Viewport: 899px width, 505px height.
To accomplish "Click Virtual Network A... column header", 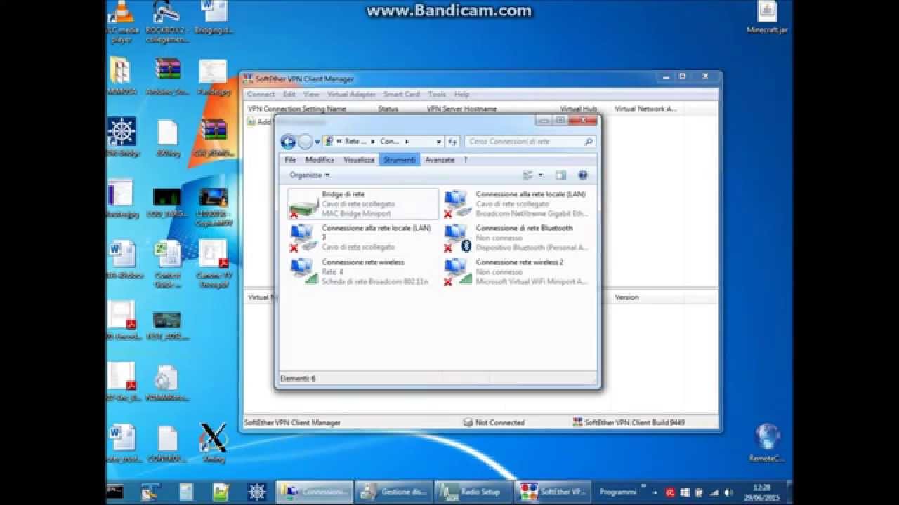I will pyautogui.click(x=645, y=109).
